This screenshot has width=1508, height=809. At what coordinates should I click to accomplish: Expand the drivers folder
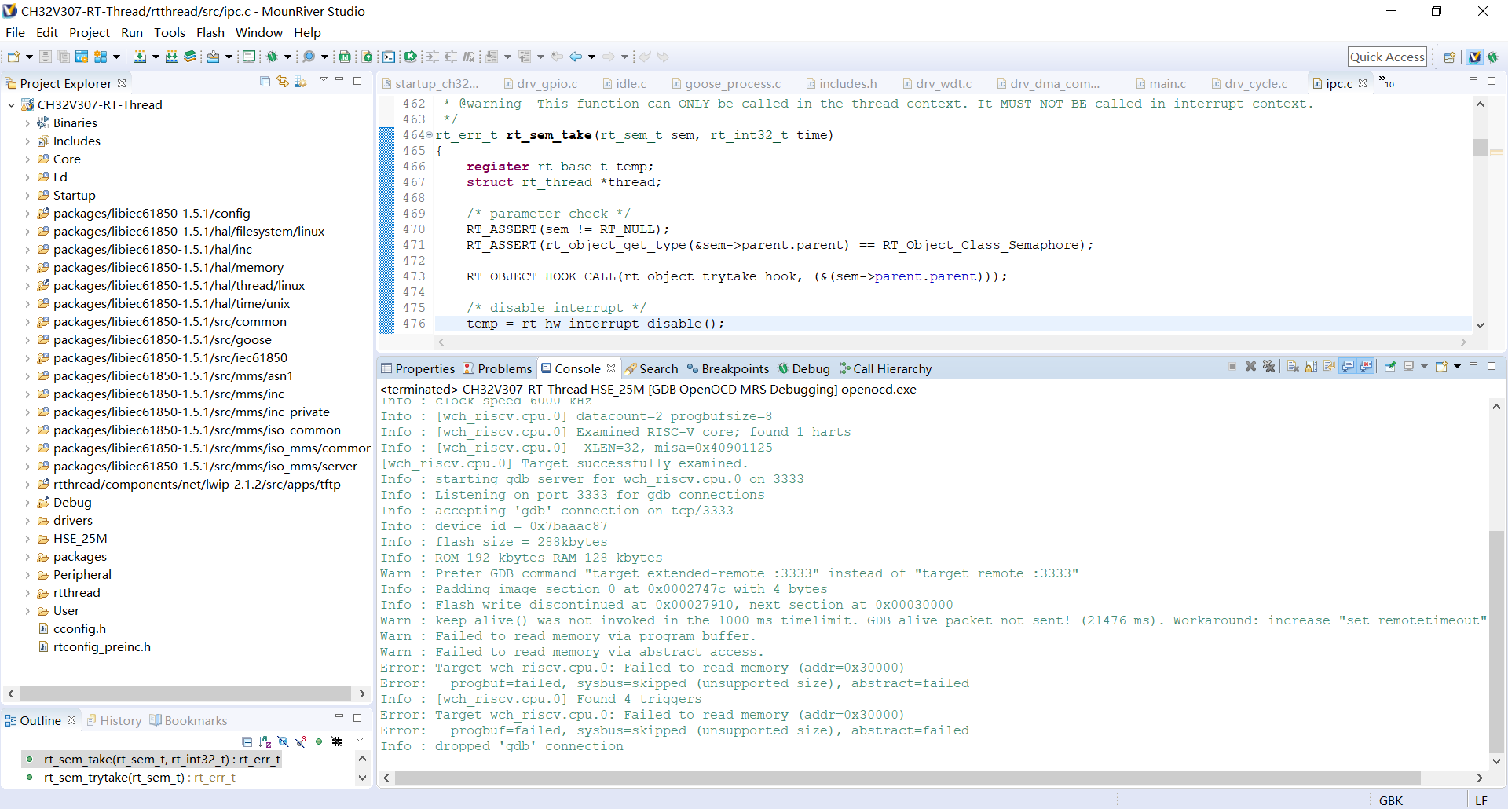point(27,521)
